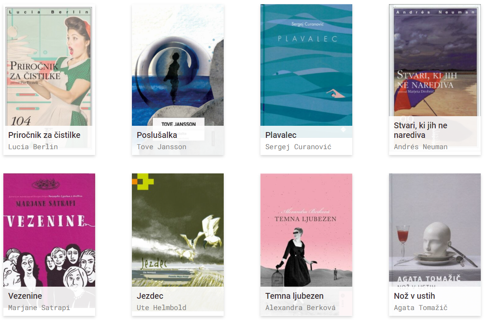Open the Jezdec cover with birds
The height and width of the screenshot is (323, 485).
coord(178,230)
